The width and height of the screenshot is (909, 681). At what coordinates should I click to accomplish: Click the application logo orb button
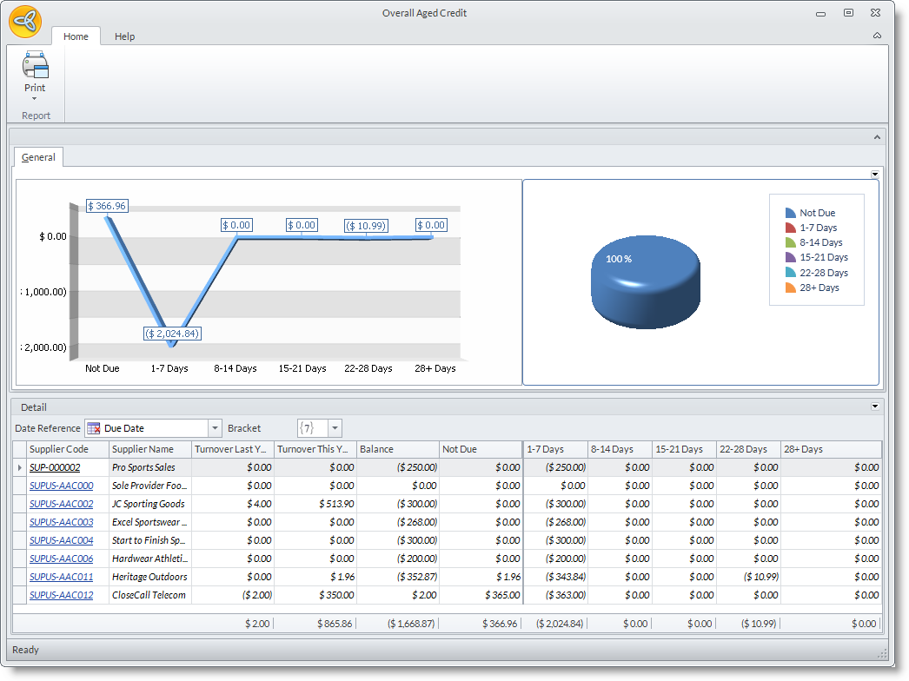[24, 21]
